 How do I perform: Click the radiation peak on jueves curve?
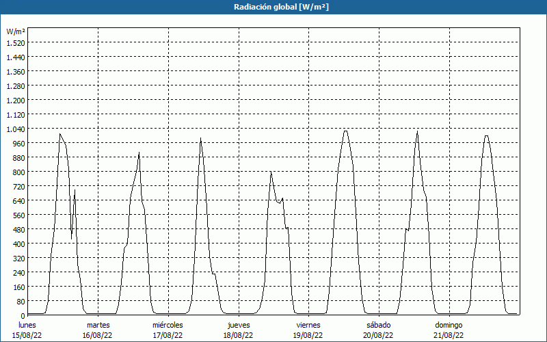tap(270, 172)
